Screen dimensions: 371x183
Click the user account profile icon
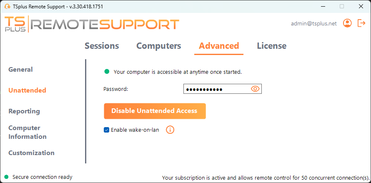(x=347, y=23)
